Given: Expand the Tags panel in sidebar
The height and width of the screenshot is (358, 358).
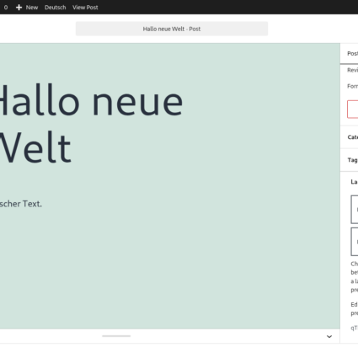Looking at the screenshot, I should coord(350,160).
